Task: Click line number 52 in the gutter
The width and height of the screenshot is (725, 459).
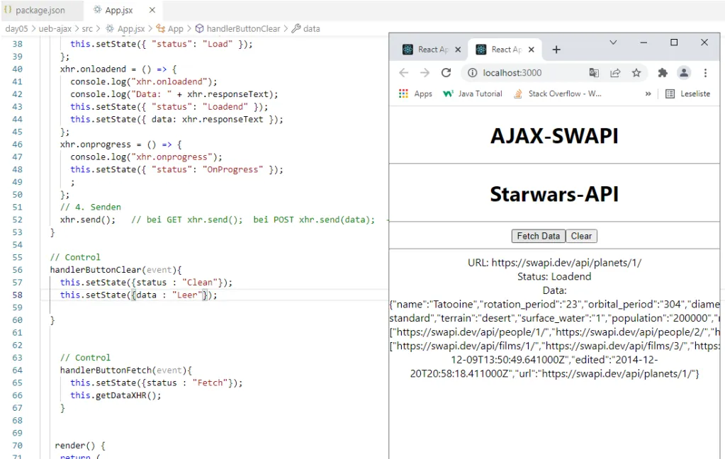Action: coord(17,220)
